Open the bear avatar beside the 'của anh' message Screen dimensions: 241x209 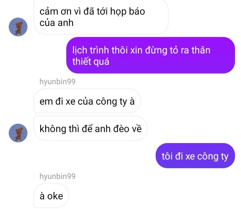(x=18, y=27)
